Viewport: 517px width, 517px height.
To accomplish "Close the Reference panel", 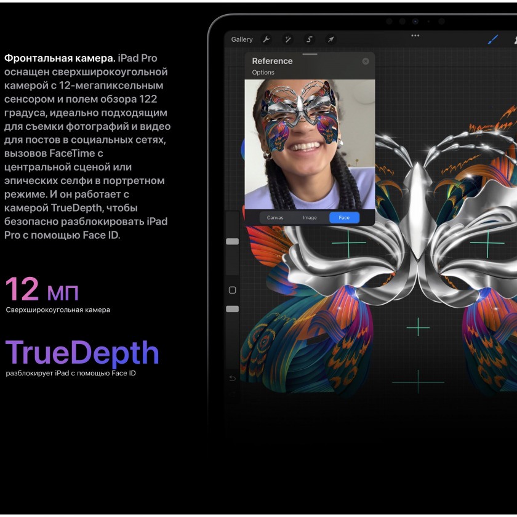I will (x=366, y=62).
